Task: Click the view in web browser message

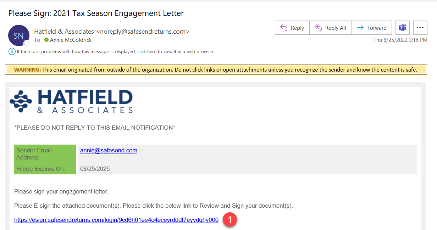Action: [x=116, y=51]
